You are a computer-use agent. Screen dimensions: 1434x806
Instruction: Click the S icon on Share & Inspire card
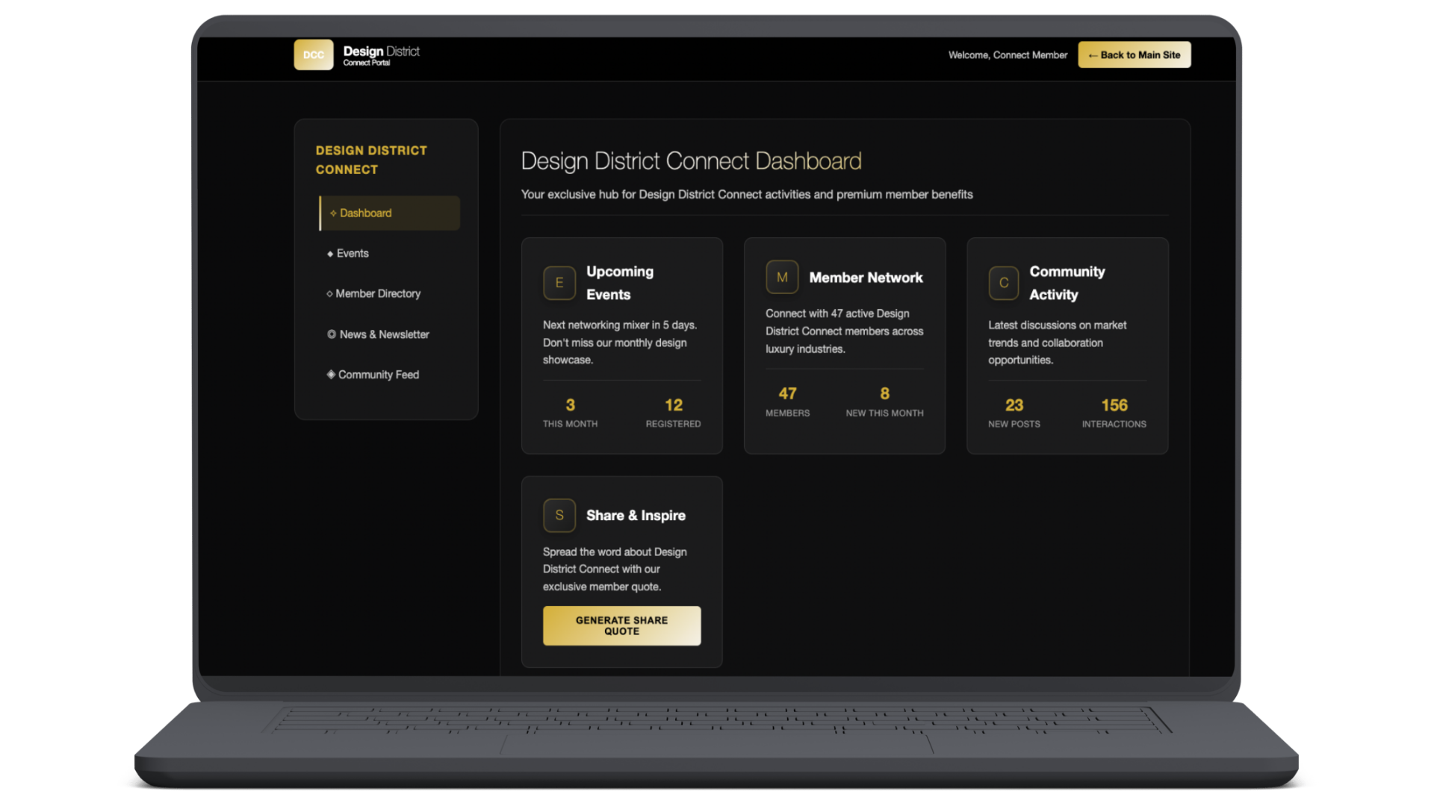pos(559,515)
